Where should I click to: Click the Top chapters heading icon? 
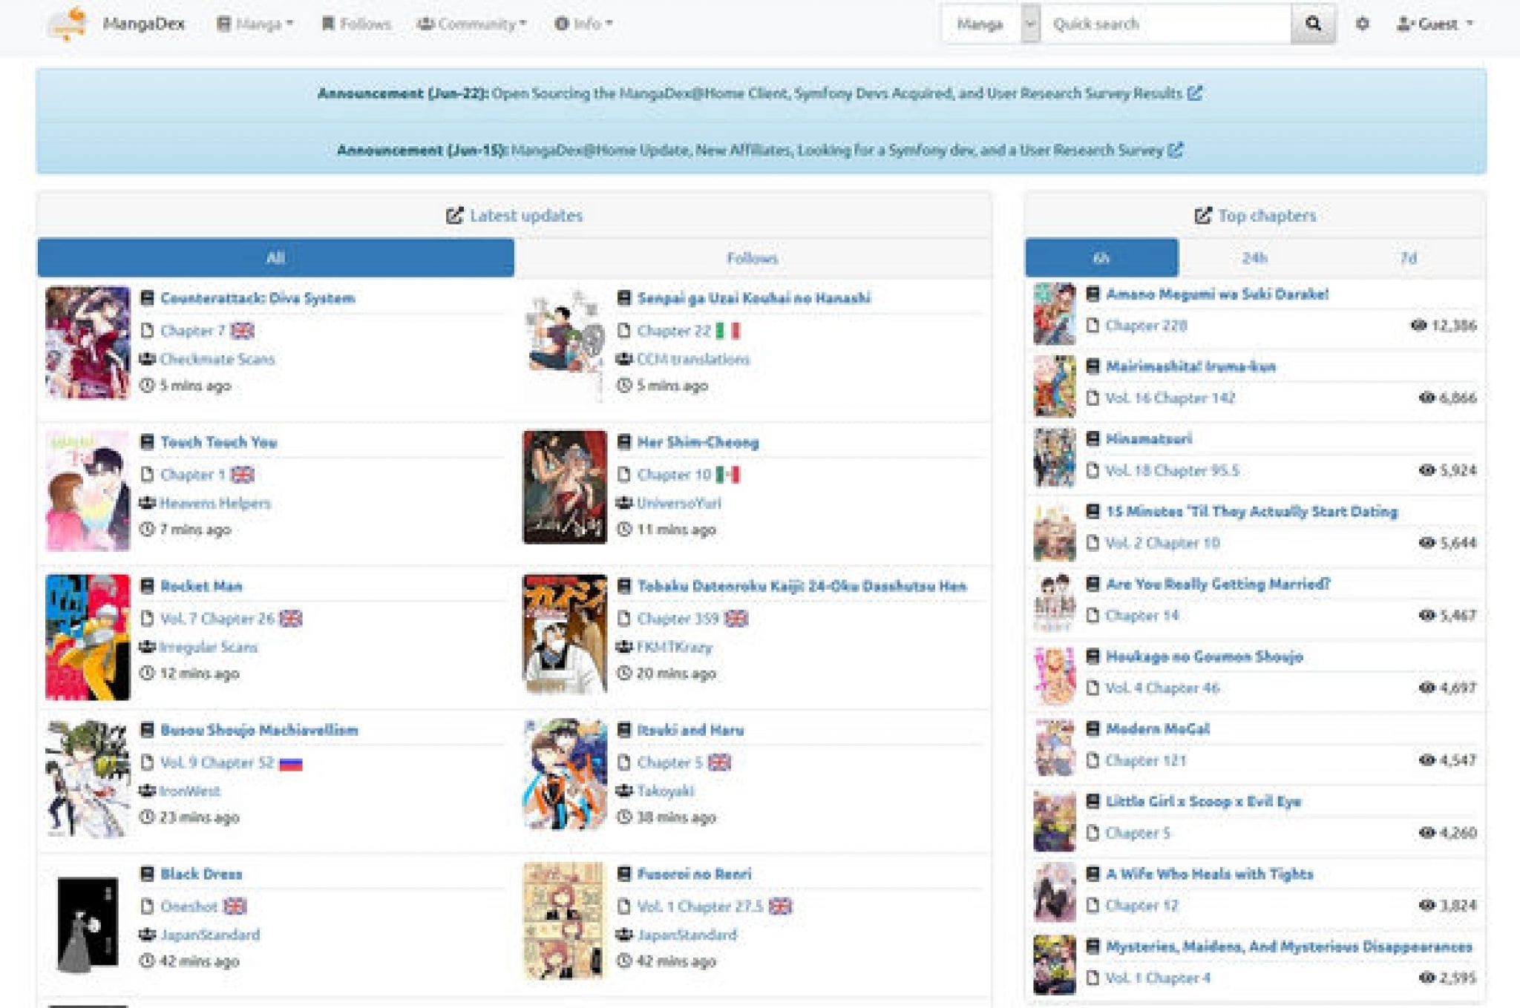pyautogui.click(x=1202, y=216)
